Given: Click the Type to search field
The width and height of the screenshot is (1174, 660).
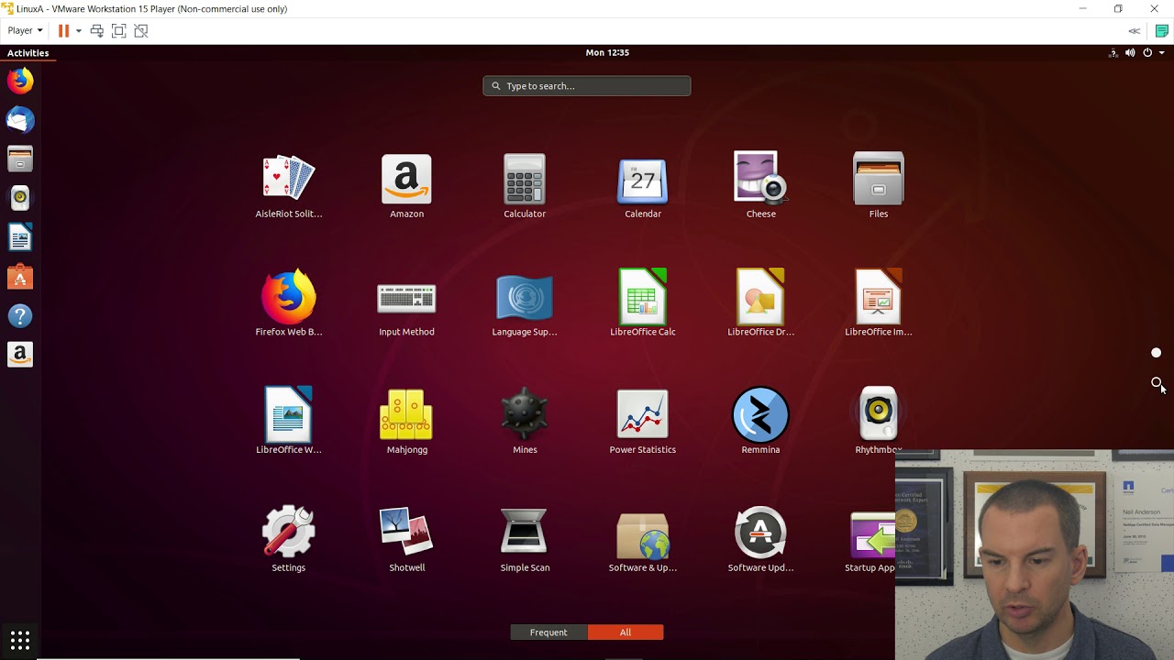Looking at the screenshot, I should (x=587, y=86).
